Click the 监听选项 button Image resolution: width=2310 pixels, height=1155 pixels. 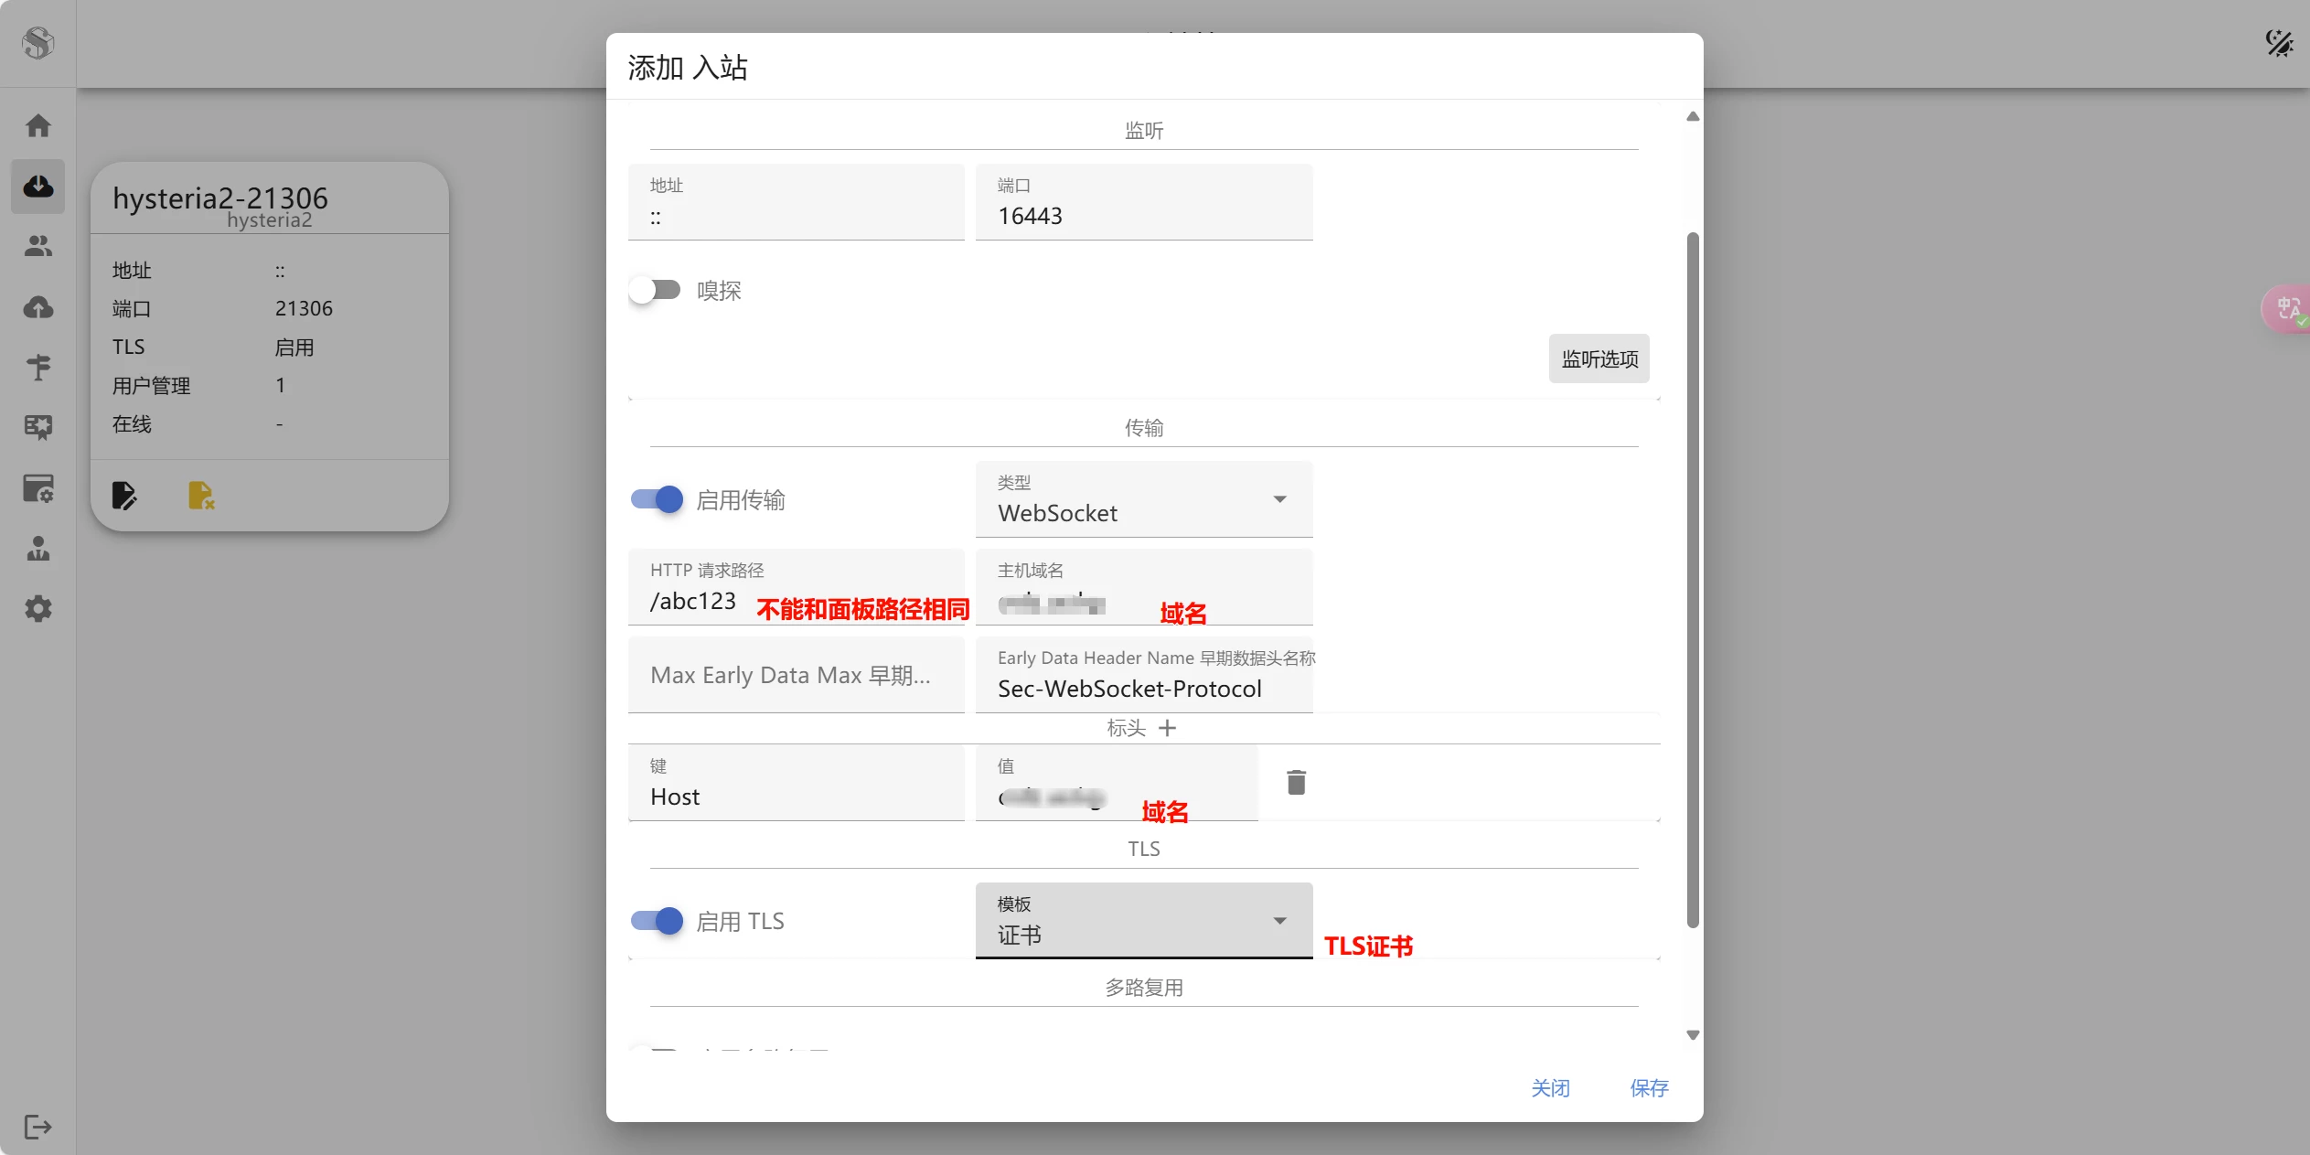pyautogui.click(x=1599, y=359)
